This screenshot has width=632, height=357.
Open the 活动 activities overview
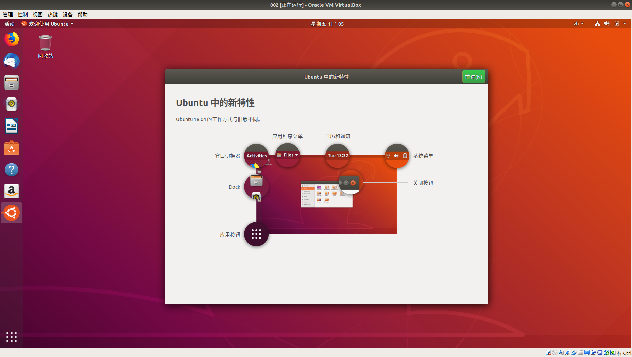pos(10,24)
